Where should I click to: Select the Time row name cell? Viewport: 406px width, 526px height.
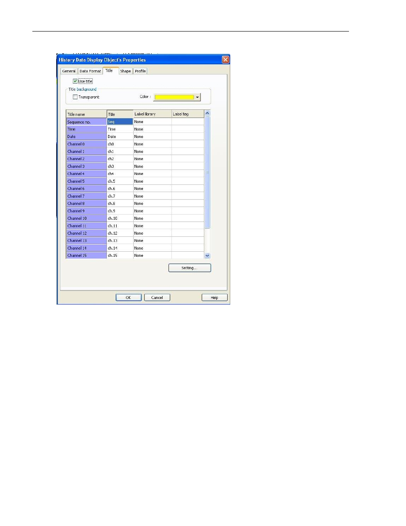(x=86, y=129)
